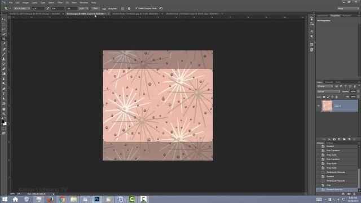Switch to the Actions tab
The width and height of the screenshot is (361, 203).
329,143
